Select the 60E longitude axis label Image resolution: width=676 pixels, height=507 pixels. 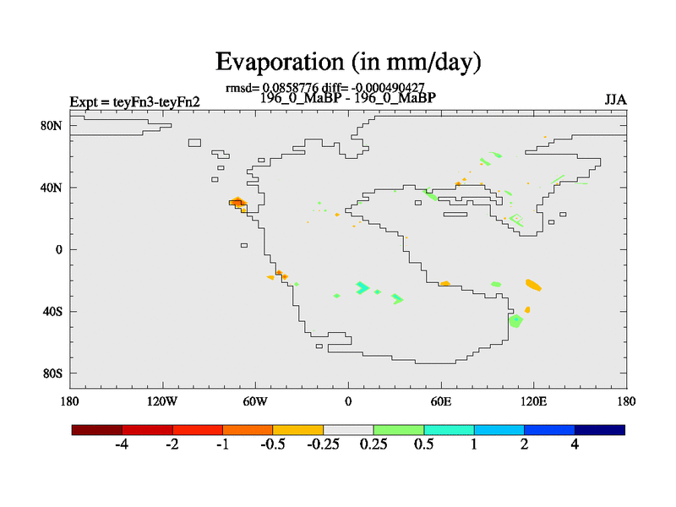pos(441,400)
